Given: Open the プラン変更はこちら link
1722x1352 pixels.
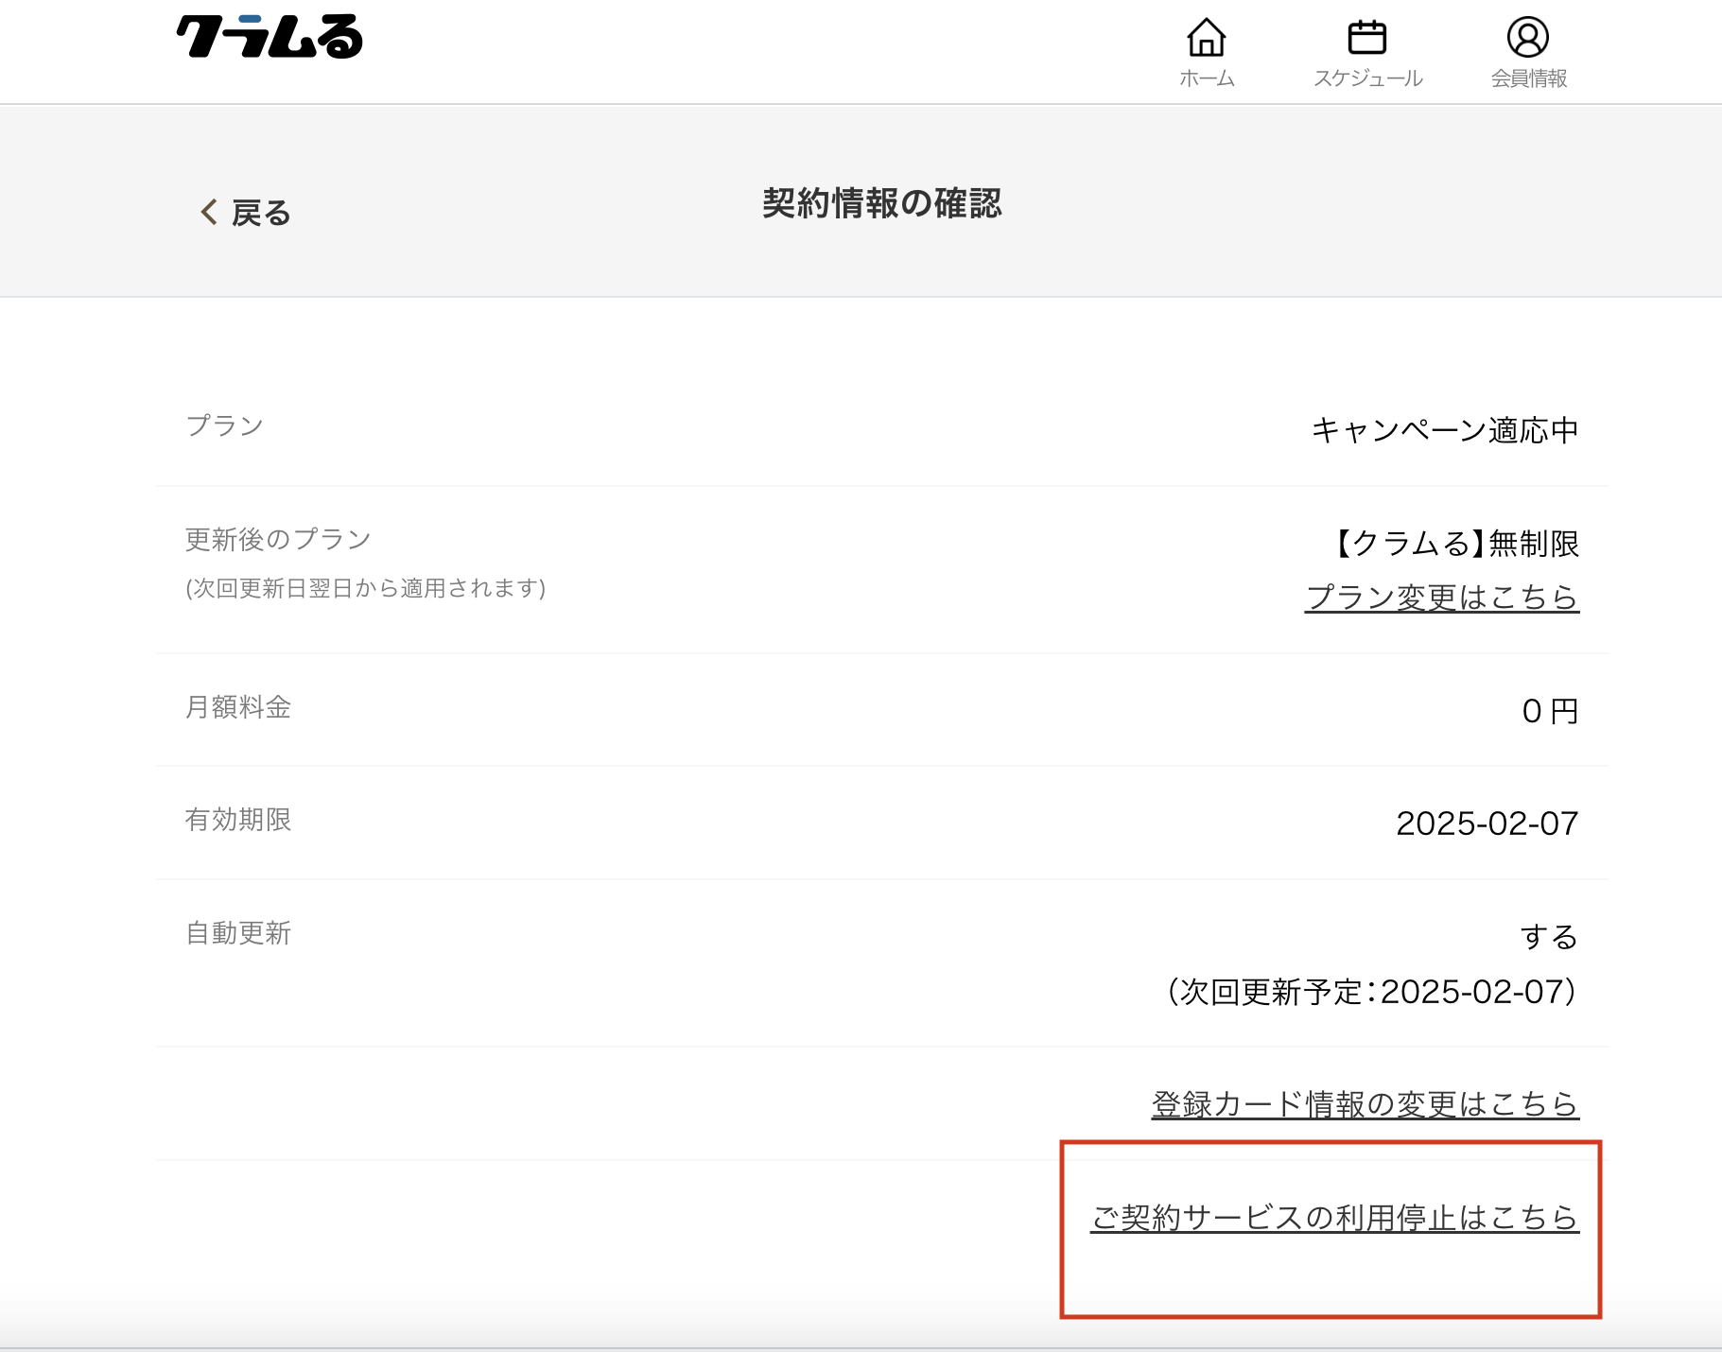Looking at the screenshot, I should (x=1441, y=598).
